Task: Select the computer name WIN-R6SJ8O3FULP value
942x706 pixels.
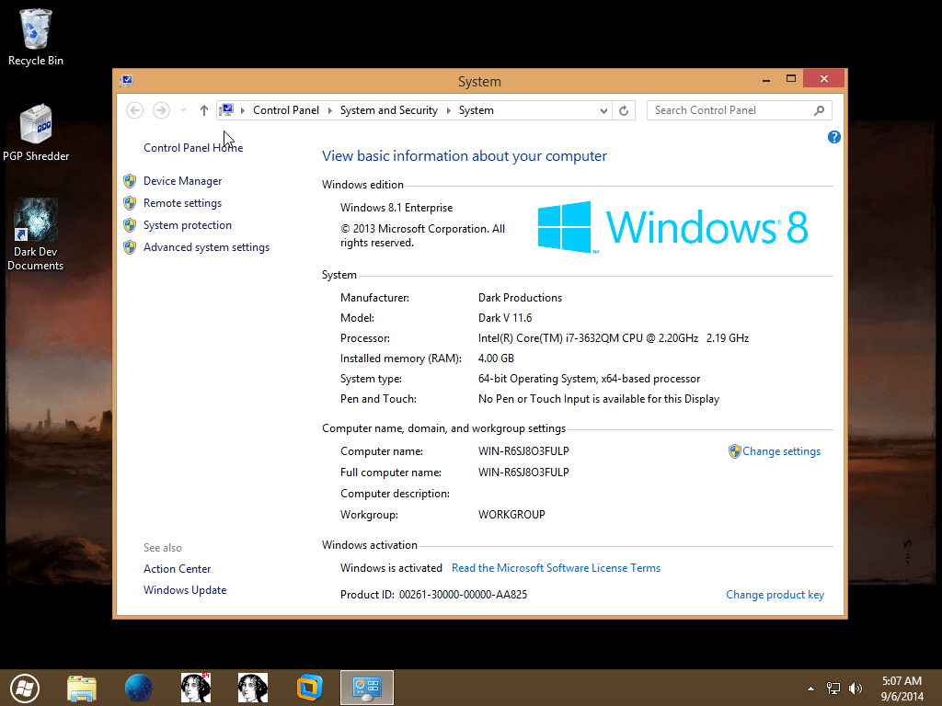Action: coord(523,451)
